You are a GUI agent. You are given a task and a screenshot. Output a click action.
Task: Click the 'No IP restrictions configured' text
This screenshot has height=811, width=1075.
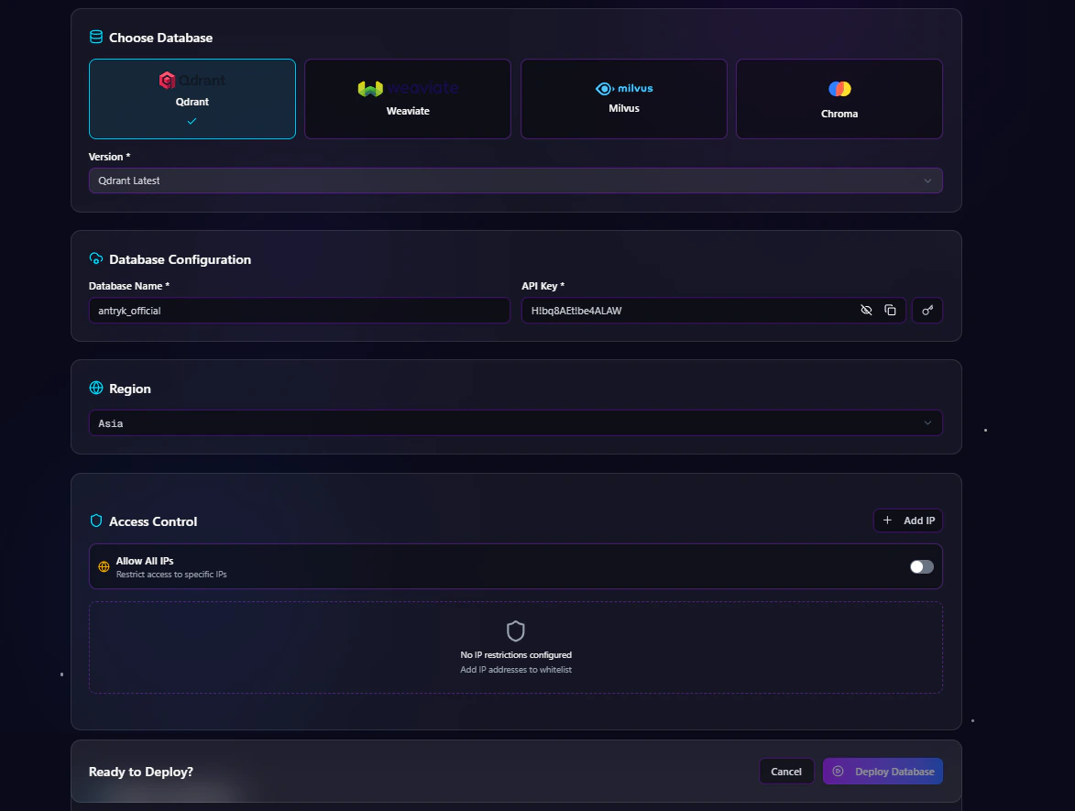[x=516, y=654]
